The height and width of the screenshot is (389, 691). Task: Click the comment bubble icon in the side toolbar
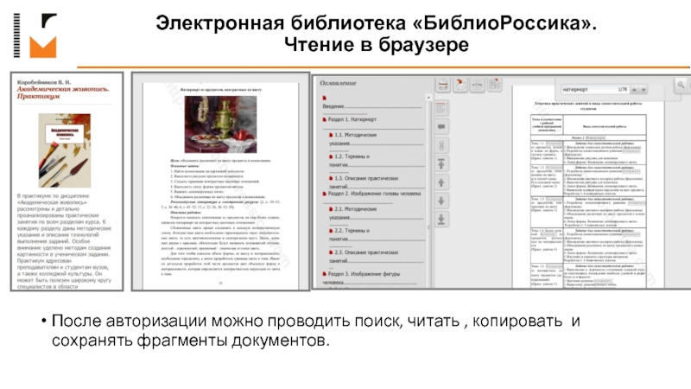(441, 125)
